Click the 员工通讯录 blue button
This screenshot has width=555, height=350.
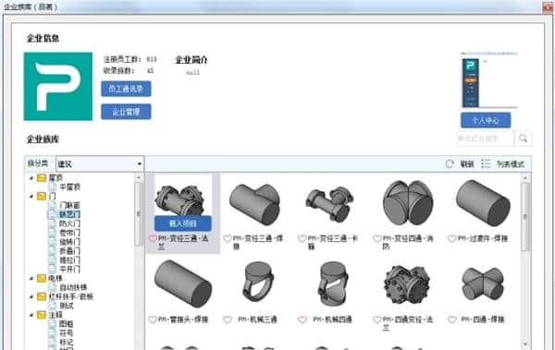126,89
